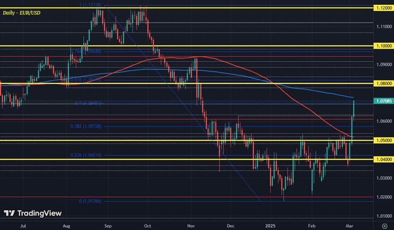The width and height of the screenshot is (394, 230).
Task: Click the Jul time axis label
Action: click(23, 226)
